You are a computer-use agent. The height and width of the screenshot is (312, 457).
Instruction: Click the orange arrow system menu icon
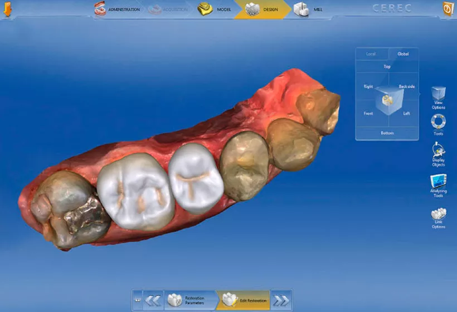pyautogui.click(x=8, y=9)
